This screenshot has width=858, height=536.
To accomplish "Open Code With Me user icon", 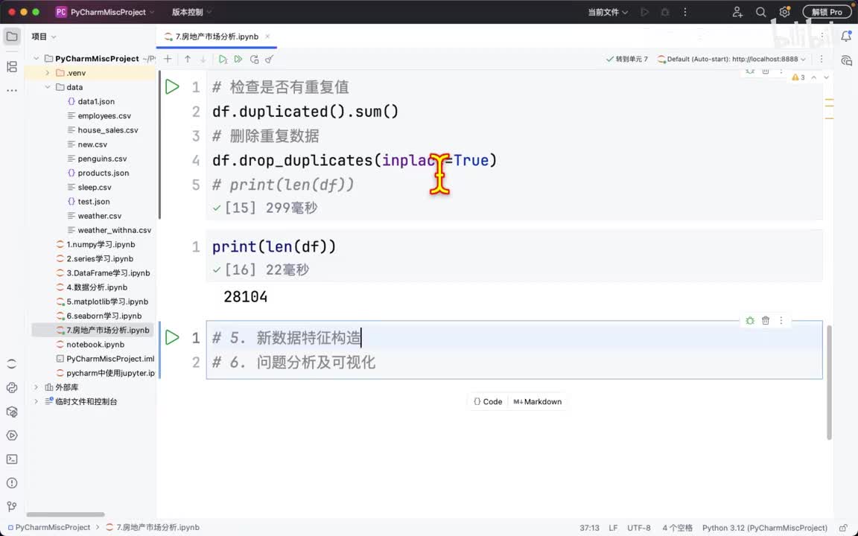I will 737,12.
